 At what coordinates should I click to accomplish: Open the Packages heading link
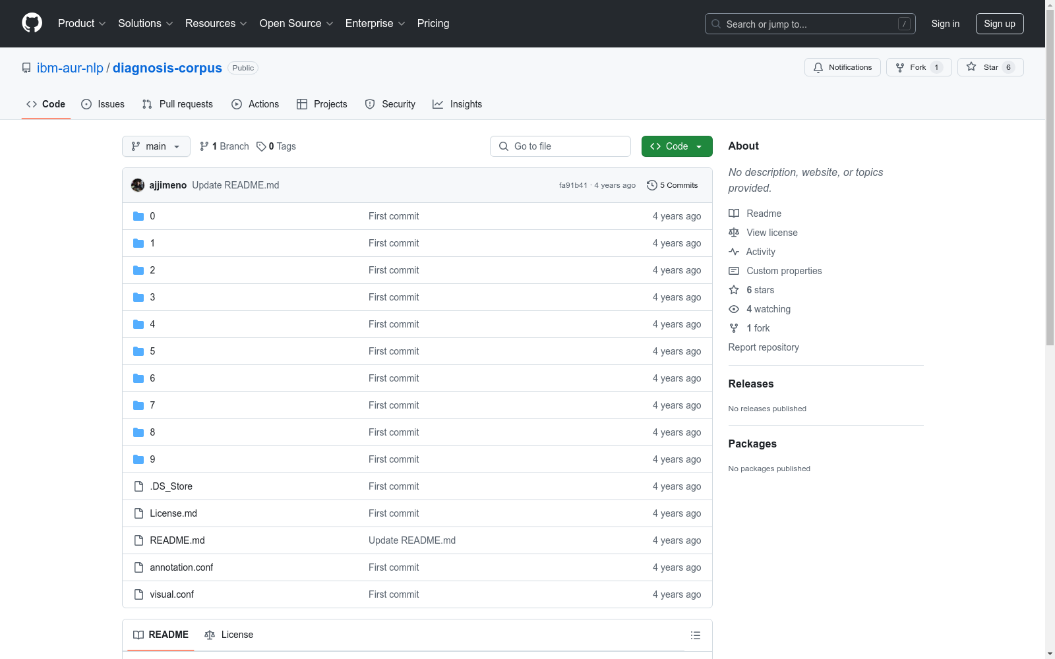coord(752,444)
